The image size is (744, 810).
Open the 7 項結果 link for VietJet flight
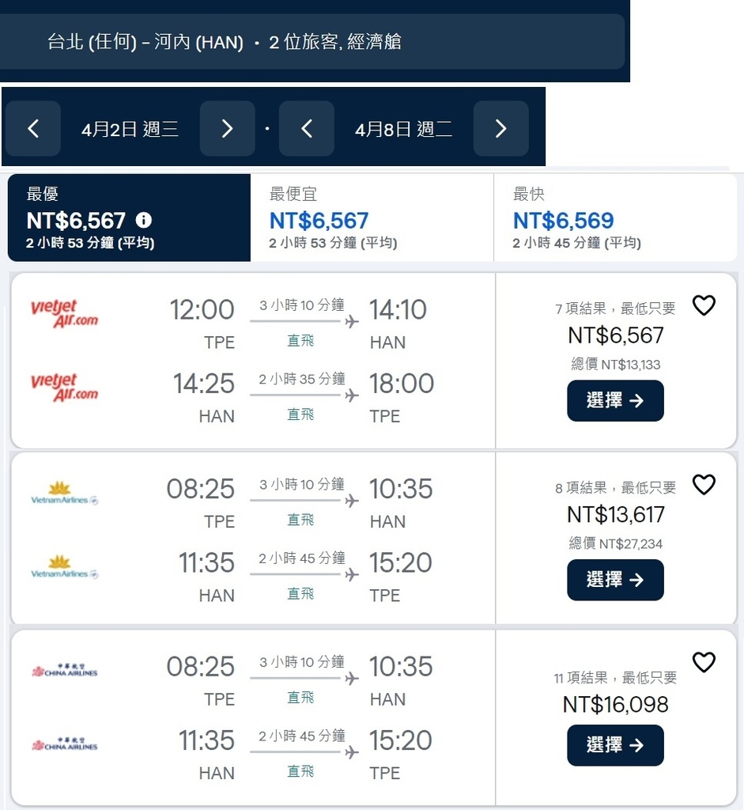615,308
